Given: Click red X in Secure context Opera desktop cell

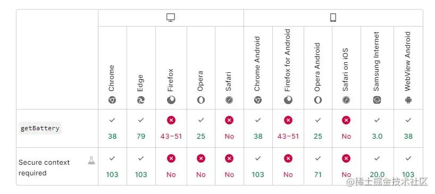Looking at the screenshot, I should click(201, 158).
